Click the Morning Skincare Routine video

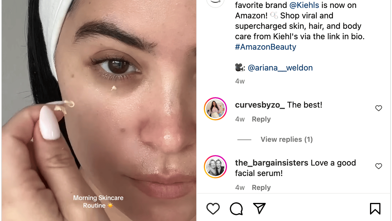coord(98,110)
